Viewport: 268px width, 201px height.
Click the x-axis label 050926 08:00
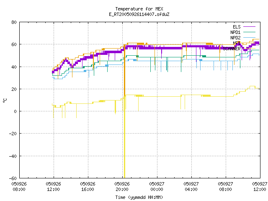pyautogui.click(x=19, y=187)
